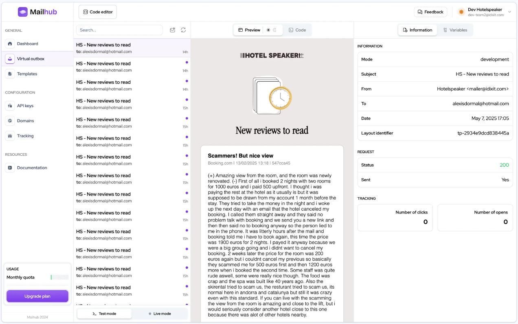Click the Date value May 7, 2025 17:05
This screenshot has width=518, height=324.
coord(490,118)
